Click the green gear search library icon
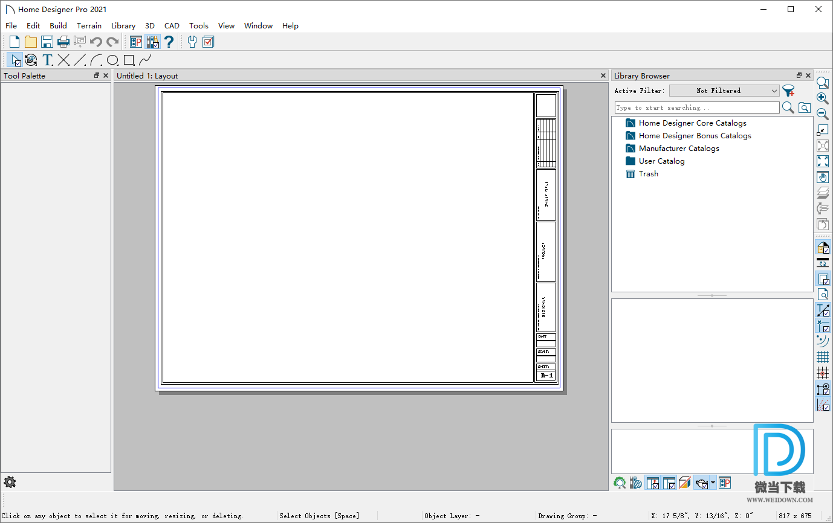Viewport: 833px width, 523px height. point(620,483)
